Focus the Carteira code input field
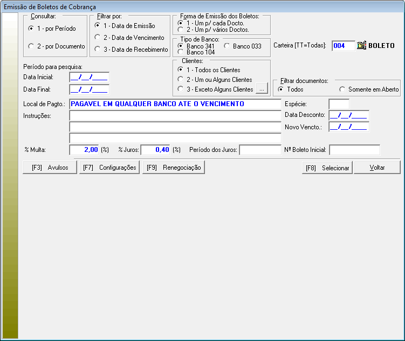Viewport: 405px width, 341px height. (x=344, y=46)
